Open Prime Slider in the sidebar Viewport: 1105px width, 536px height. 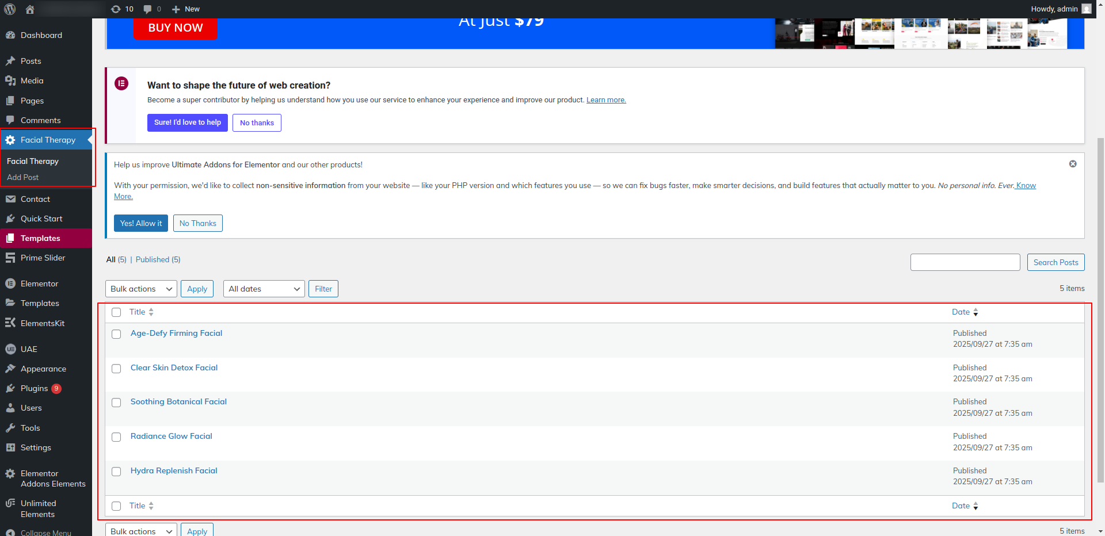[43, 258]
